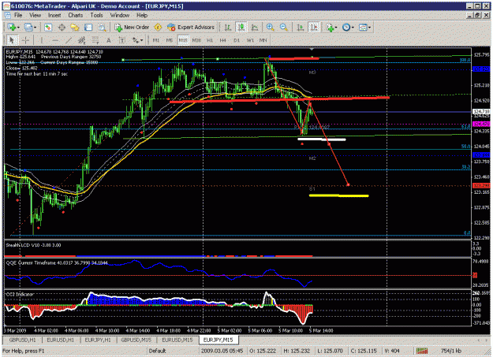This screenshot has height=357, width=493.
Task: Zoom out of the chart
Action: (284, 28)
